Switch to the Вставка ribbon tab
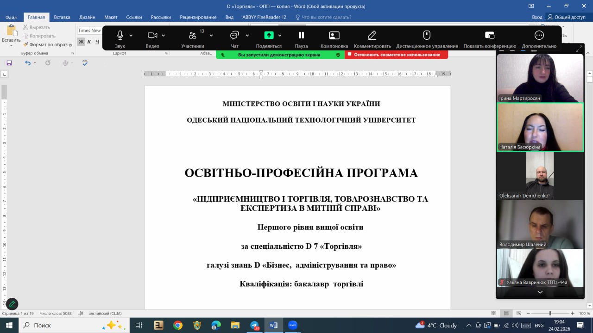 [x=62, y=17]
